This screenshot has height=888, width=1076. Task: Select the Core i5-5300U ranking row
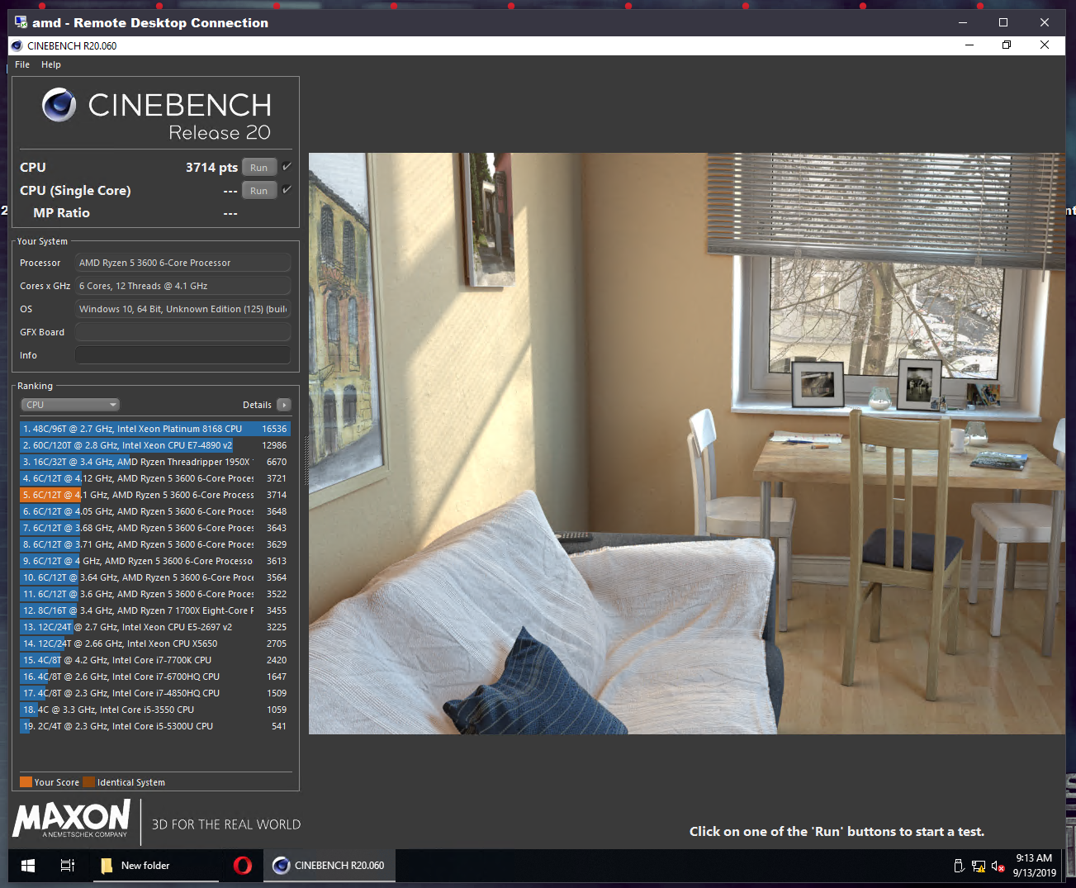(155, 726)
